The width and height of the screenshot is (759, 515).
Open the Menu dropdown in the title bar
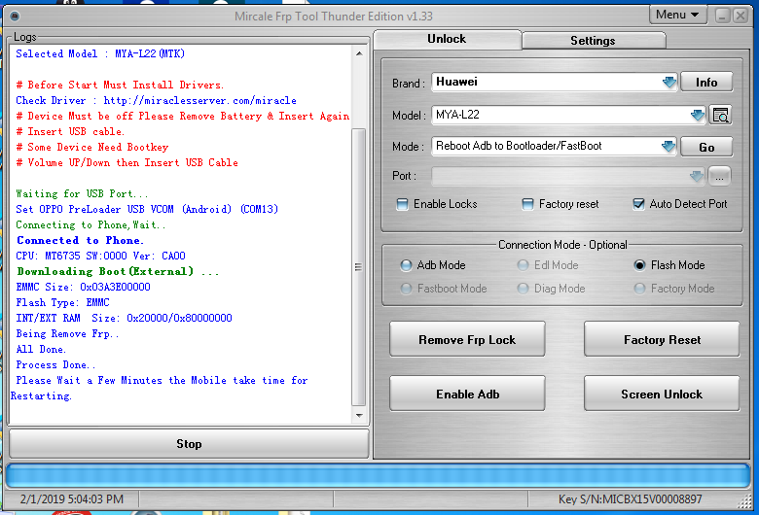677,15
